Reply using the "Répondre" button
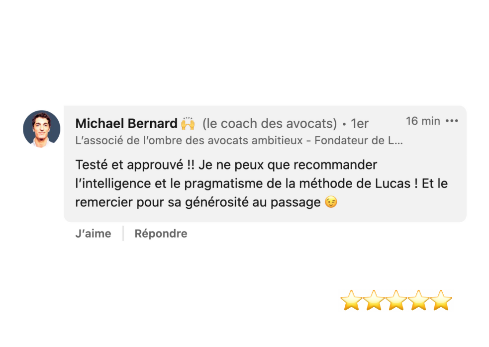The image size is (489, 347). [x=161, y=234]
